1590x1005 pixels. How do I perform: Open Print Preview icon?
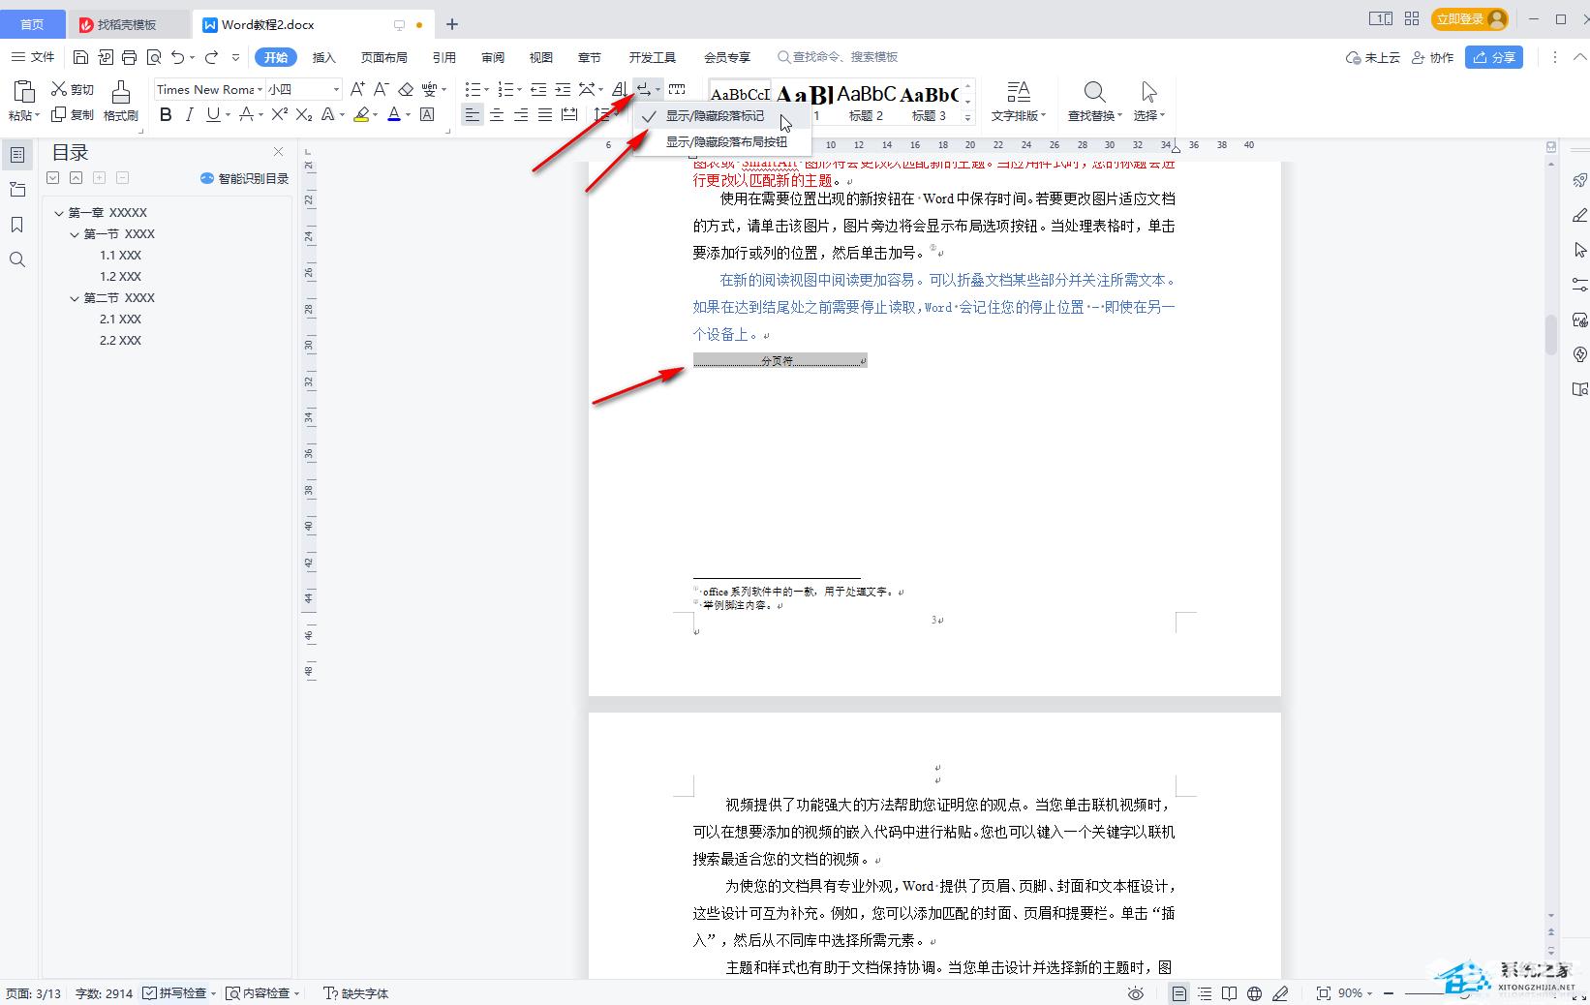[x=153, y=57]
